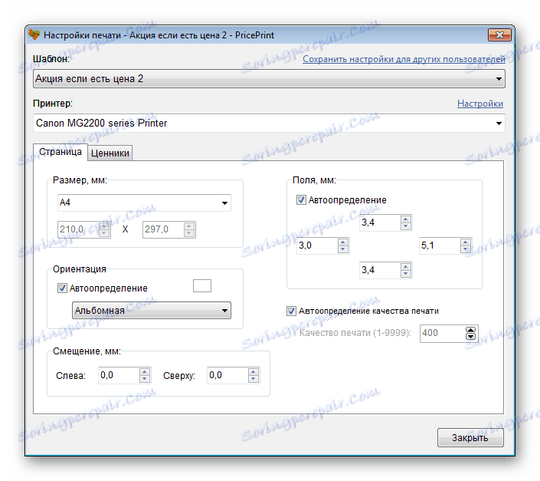
Task: Click the right margin 5,1 input field
Action: [x=440, y=245]
